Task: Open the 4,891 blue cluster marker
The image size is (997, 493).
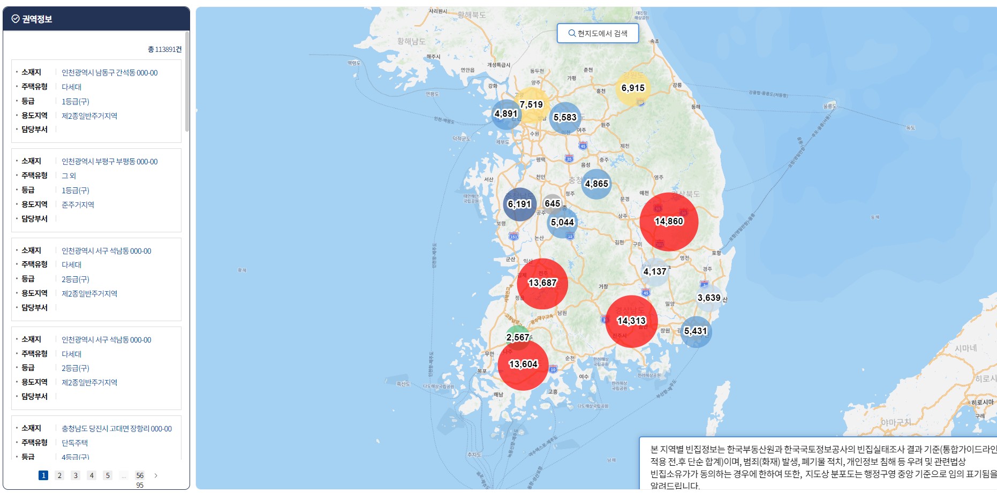Action: [506, 114]
